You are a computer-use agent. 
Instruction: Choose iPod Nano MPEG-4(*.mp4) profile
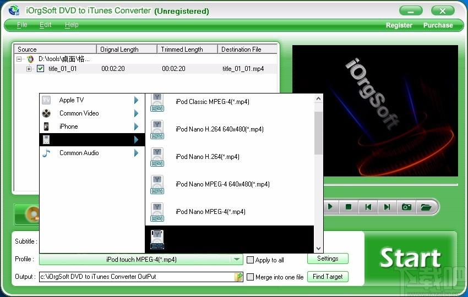(230, 211)
